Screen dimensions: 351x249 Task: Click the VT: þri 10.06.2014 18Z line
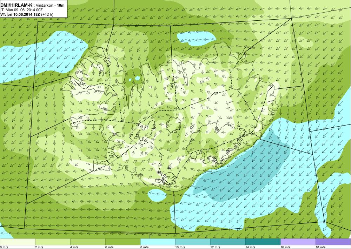click(x=20, y=14)
